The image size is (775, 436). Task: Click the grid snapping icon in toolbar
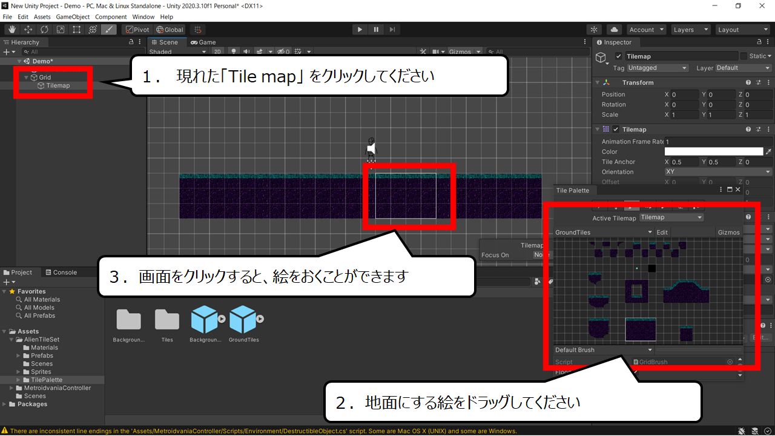(197, 30)
